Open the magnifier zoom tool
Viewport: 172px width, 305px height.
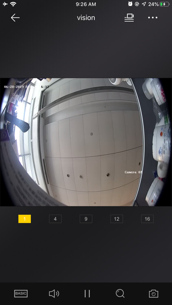pyautogui.click(x=120, y=294)
